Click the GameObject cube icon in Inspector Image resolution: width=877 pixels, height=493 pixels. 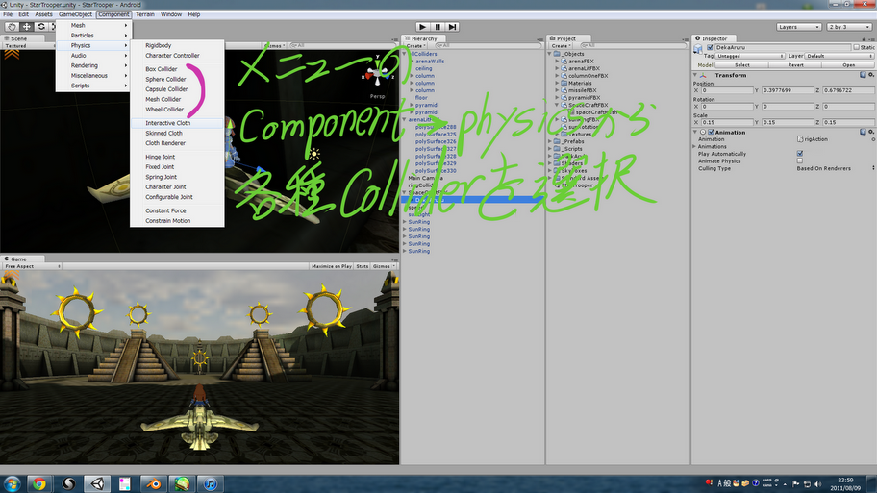point(698,49)
